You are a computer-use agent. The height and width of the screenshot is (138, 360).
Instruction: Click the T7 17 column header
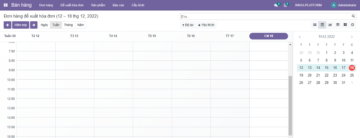click(230, 36)
